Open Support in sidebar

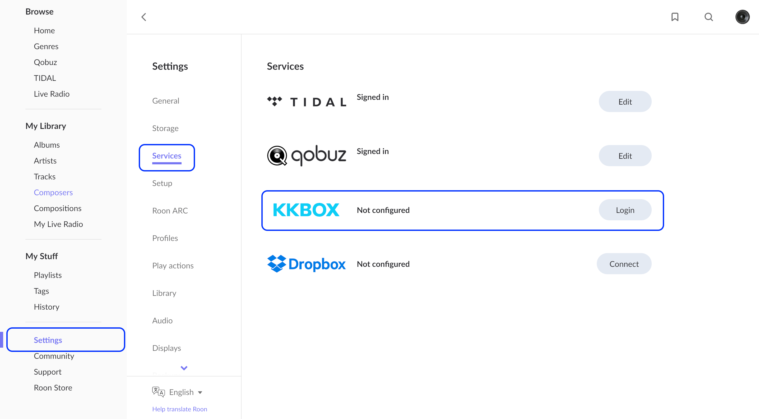[48, 372]
